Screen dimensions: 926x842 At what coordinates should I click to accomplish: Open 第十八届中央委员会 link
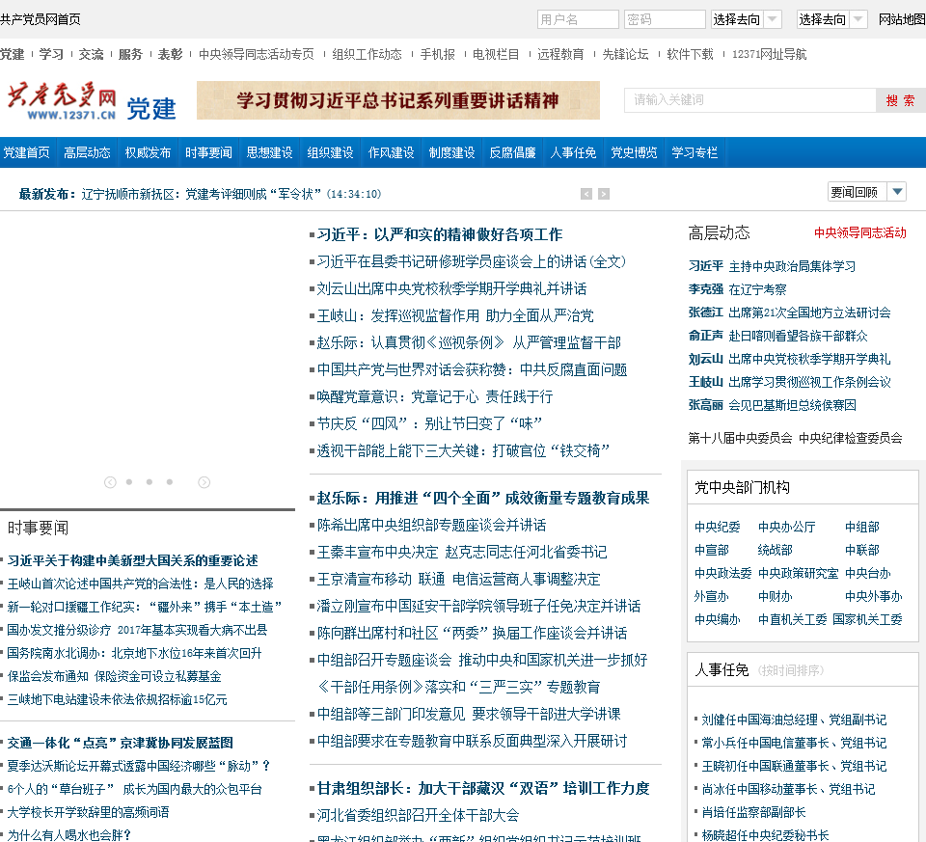pyautogui.click(x=740, y=438)
